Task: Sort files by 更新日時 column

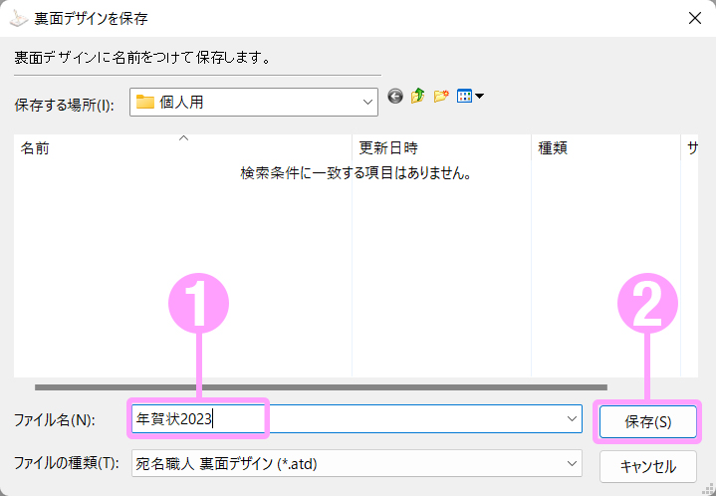Action: point(438,148)
